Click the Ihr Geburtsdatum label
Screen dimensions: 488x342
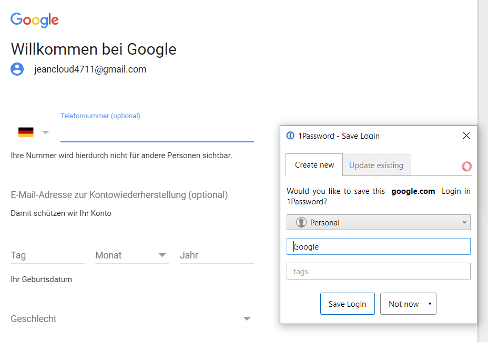click(x=42, y=279)
